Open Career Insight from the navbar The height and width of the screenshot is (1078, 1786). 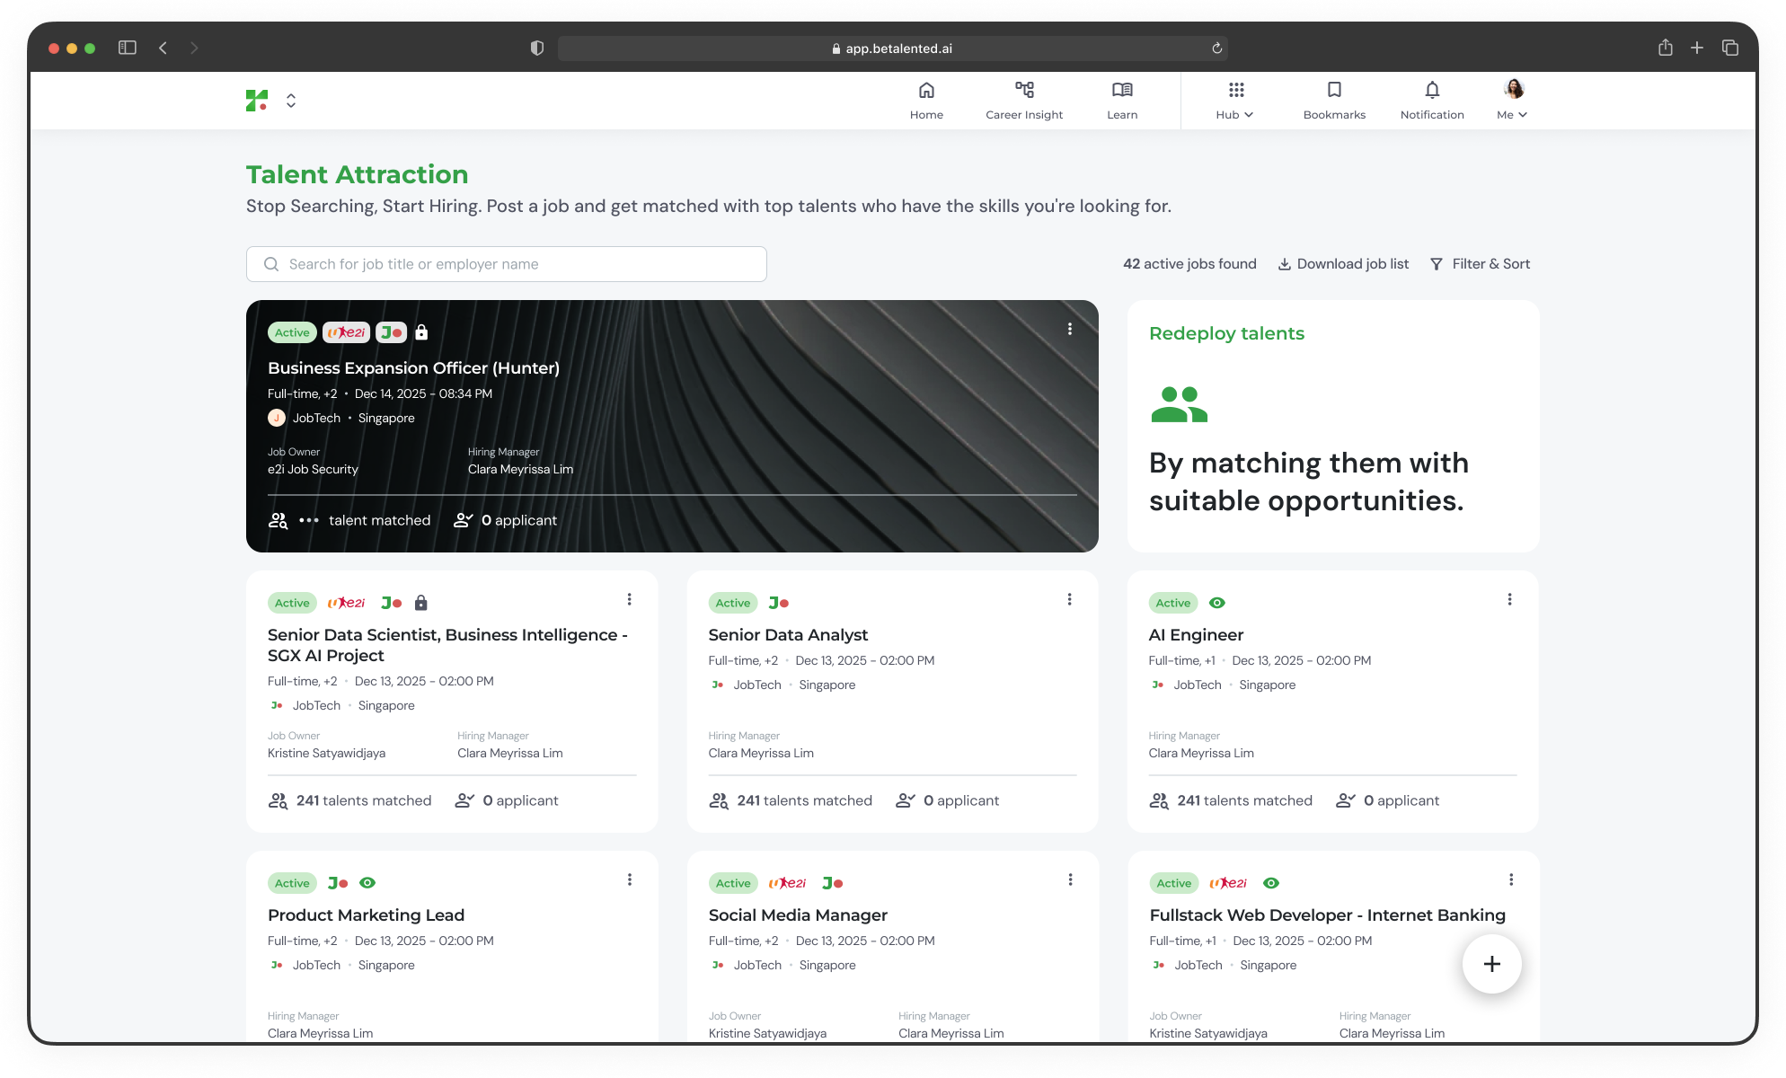click(x=1024, y=99)
